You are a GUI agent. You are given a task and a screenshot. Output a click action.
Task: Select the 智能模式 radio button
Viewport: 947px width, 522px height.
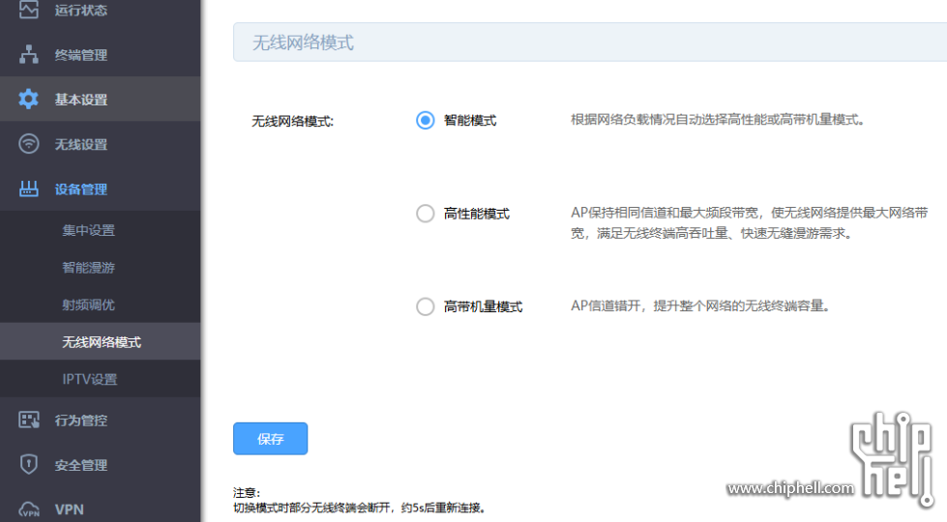(426, 120)
